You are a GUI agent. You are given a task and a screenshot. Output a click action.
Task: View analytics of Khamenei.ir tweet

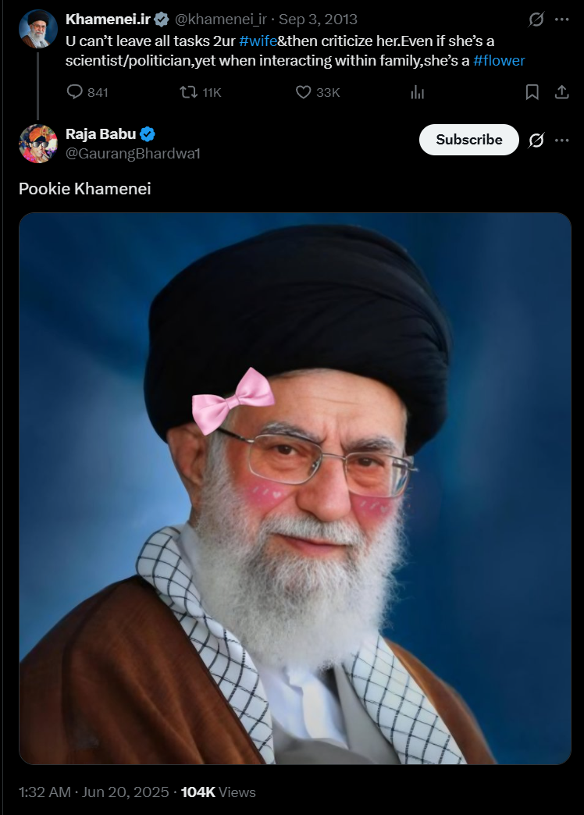point(418,93)
